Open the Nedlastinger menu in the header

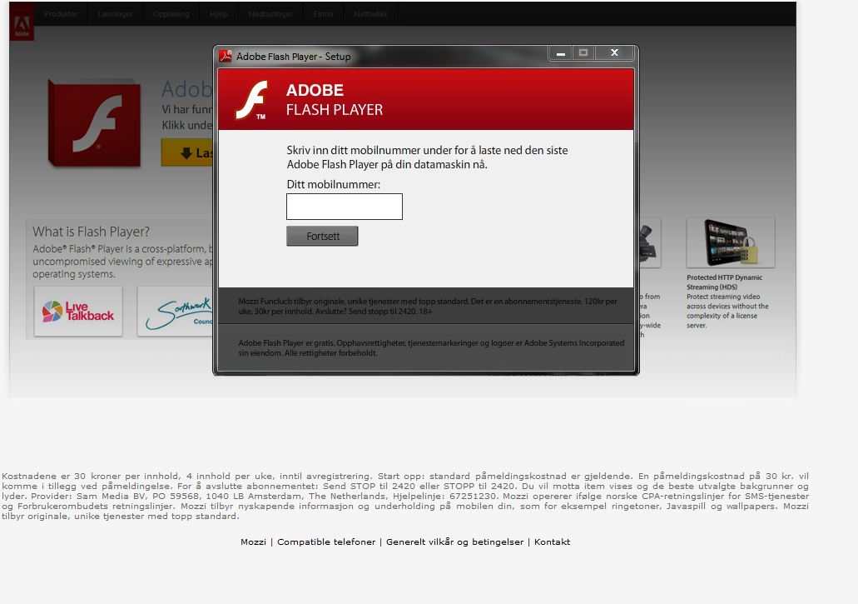point(270,13)
